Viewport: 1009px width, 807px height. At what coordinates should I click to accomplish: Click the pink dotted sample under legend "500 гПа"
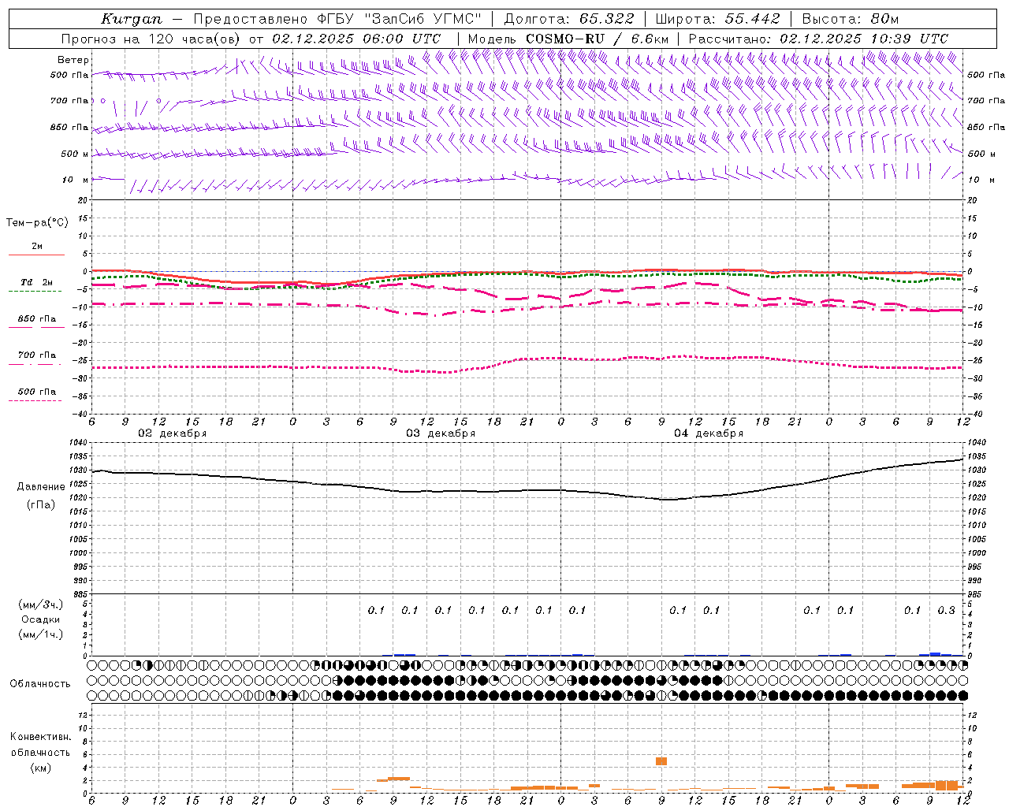click(35, 400)
